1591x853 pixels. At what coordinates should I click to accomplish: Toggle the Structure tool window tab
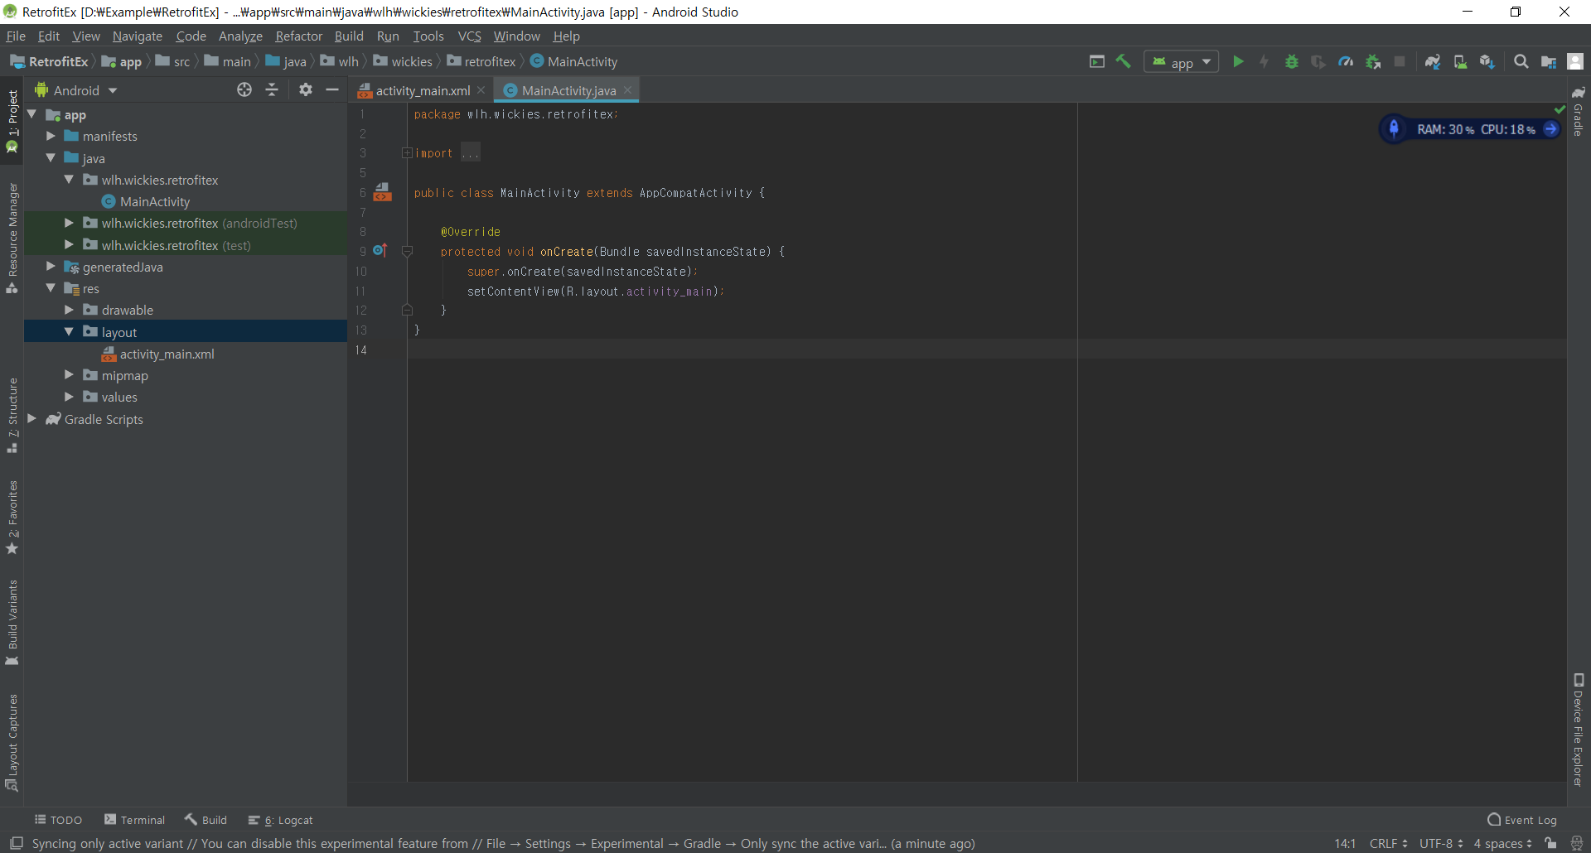click(12, 415)
